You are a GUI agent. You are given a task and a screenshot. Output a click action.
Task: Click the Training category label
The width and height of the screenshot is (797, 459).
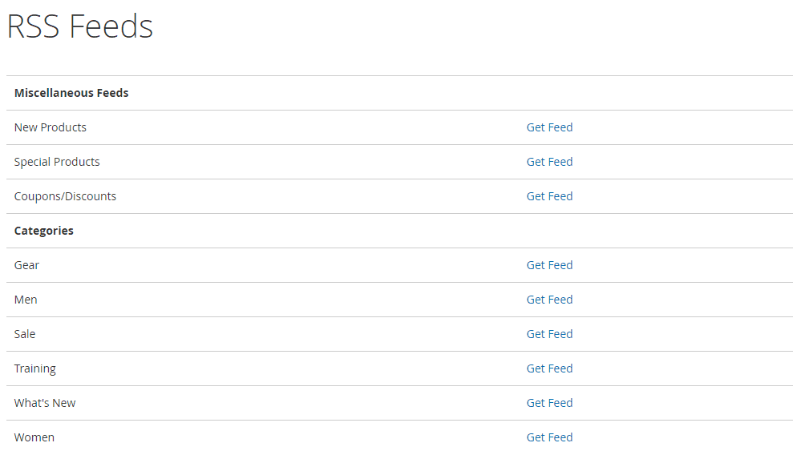click(35, 369)
